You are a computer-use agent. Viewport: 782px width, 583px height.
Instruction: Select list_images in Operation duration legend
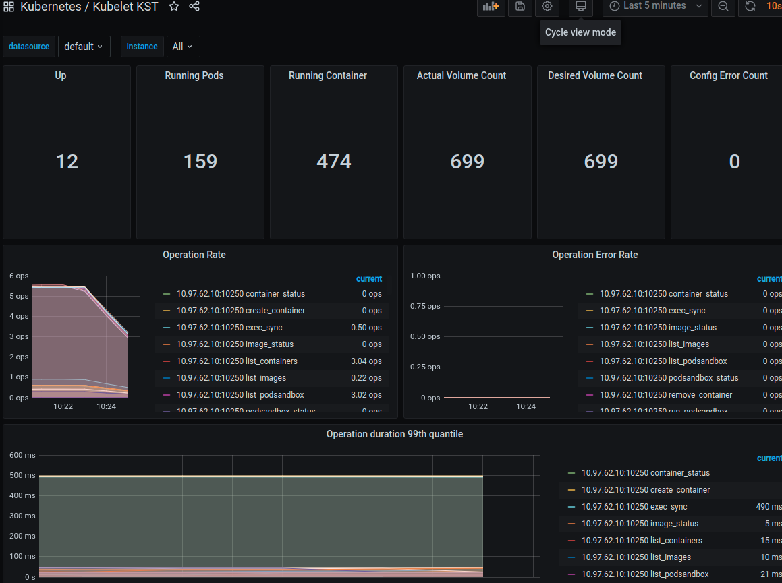pos(636,557)
